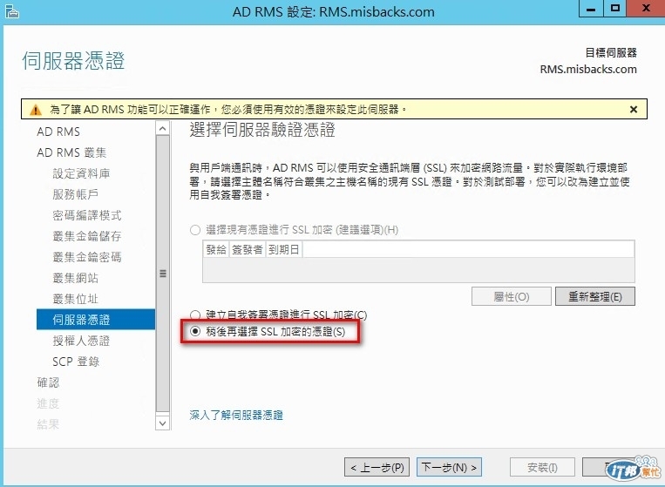Click the 安裝(I) install button

(542, 467)
